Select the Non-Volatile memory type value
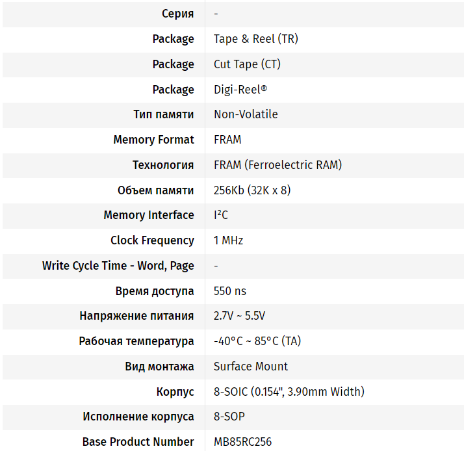 pyautogui.click(x=246, y=114)
